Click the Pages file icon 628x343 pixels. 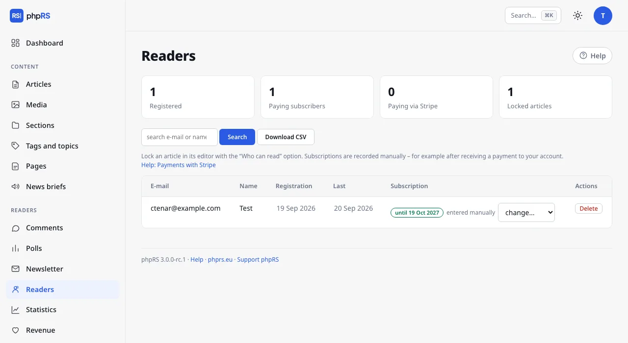(16, 166)
